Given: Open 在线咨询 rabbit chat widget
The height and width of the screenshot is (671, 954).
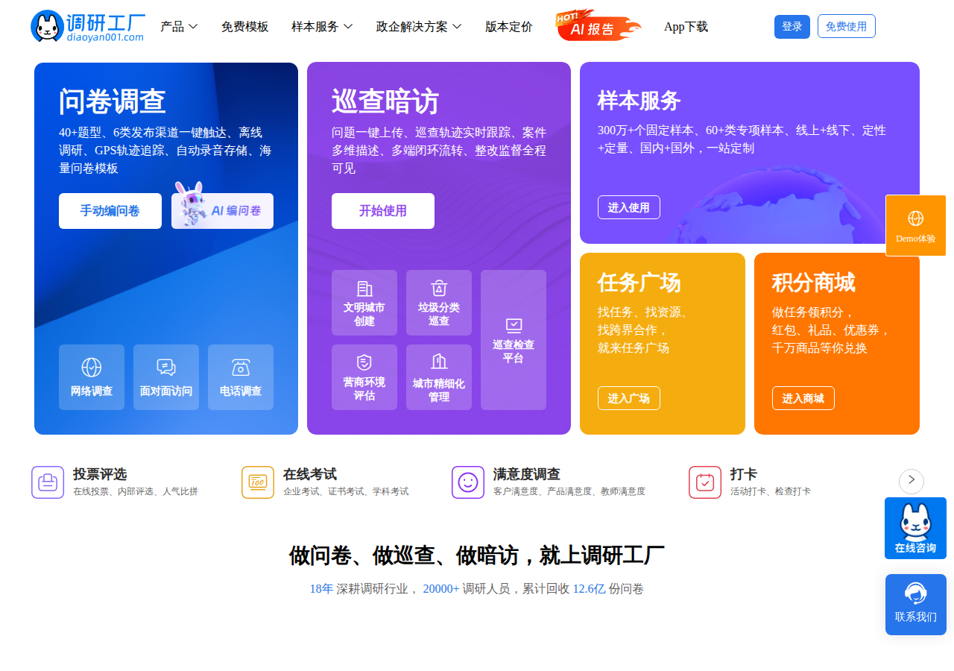Looking at the screenshot, I should 915,529.
